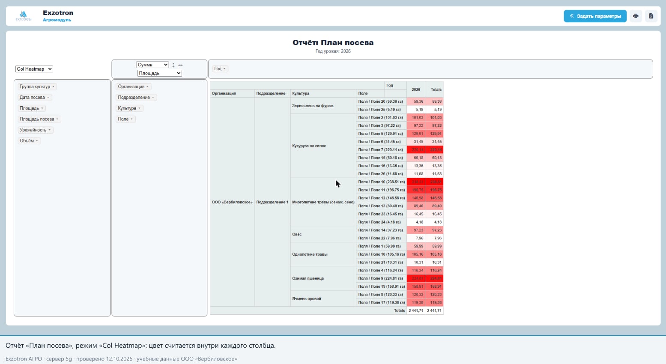Viewport: 666px width, 364px height.
Task: Open filter for Группа культур attribute
Action: click(x=54, y=87)
